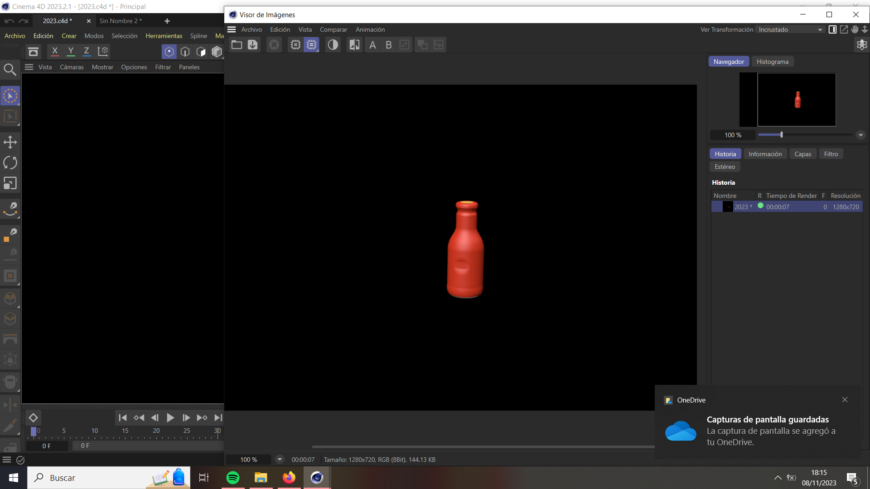
Task: Click the search magnifier icon
Action: click(x=10, y=69)
